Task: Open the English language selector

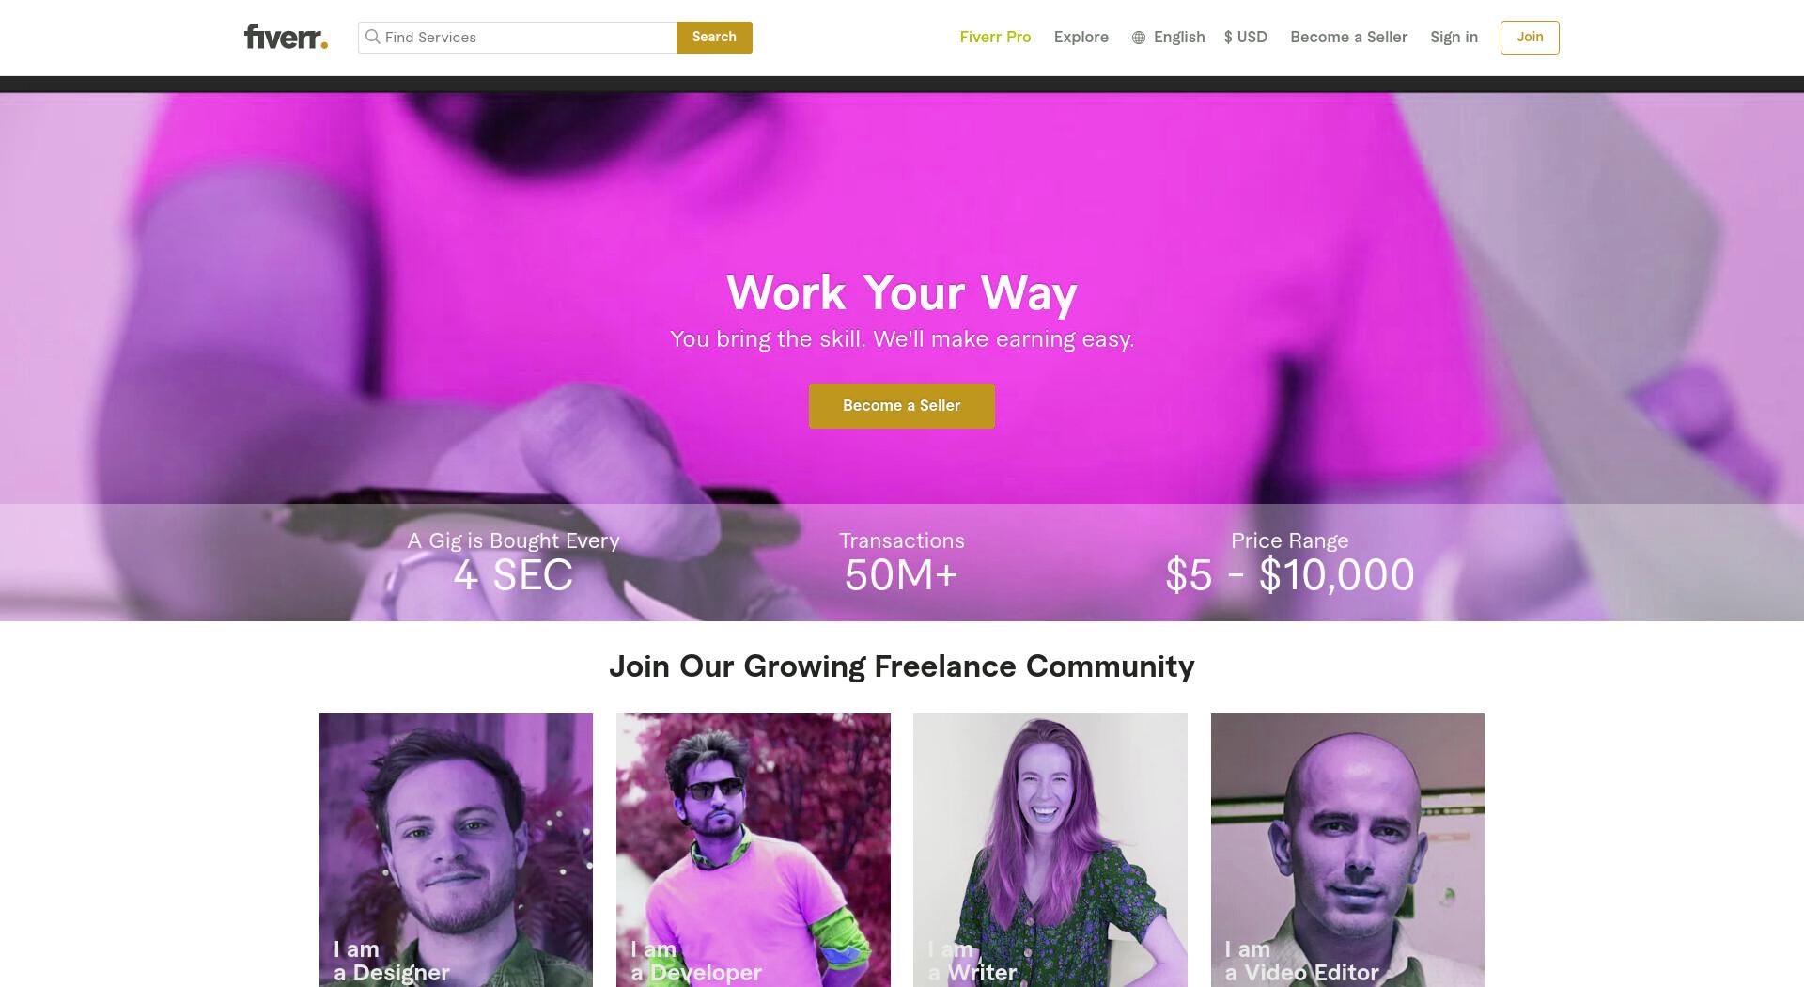Action: click(x=1169, y=38)
